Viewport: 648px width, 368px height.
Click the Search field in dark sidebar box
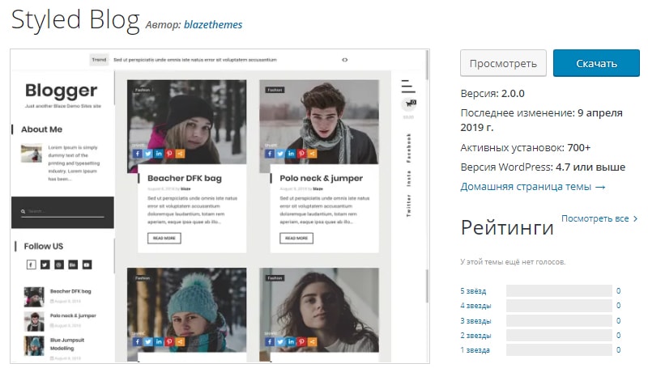(63, 212)
